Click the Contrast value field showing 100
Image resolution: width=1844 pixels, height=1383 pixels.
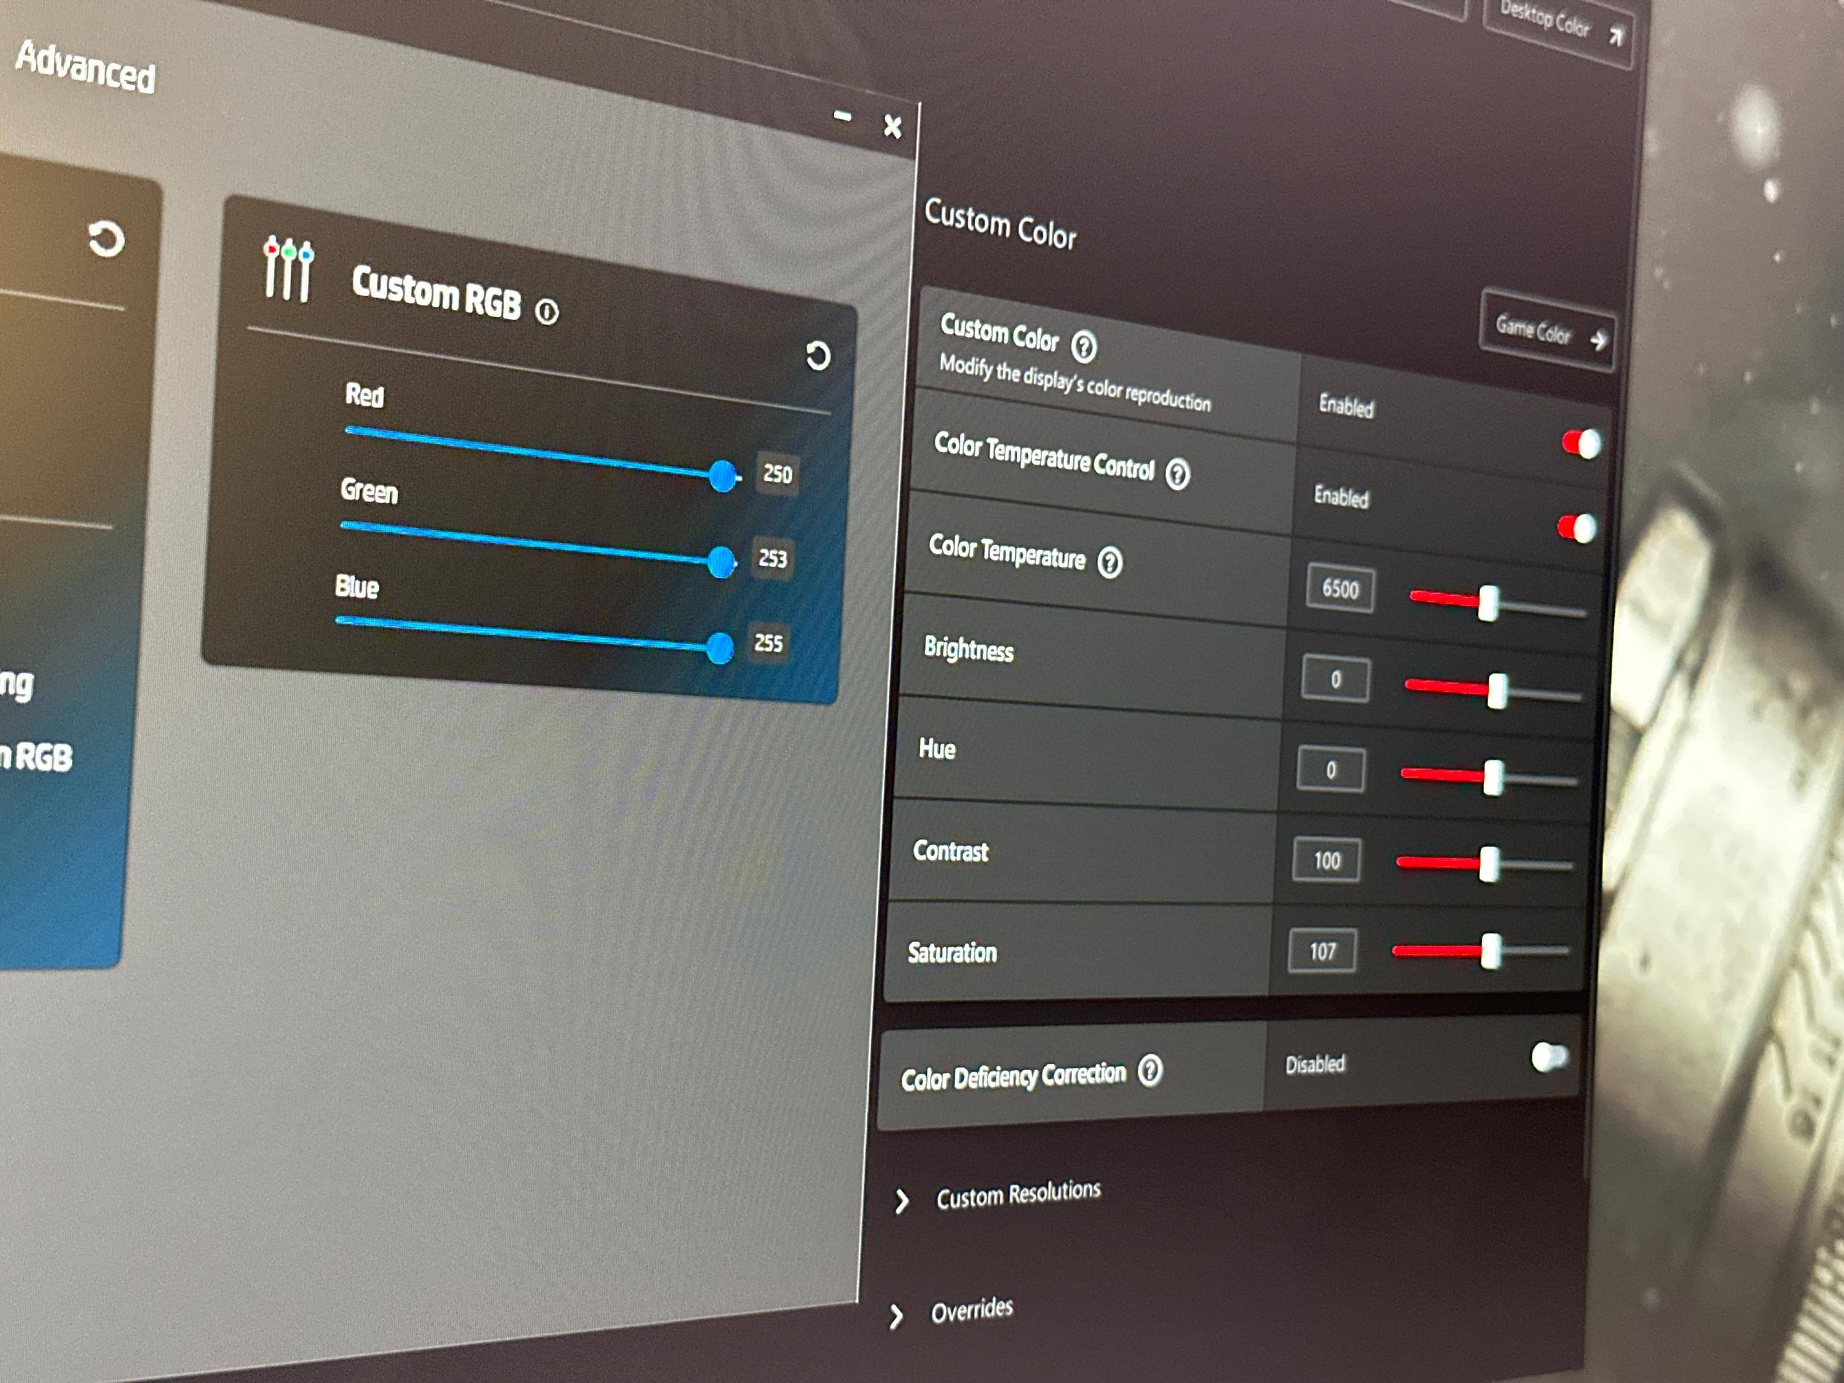[1326, 859]
